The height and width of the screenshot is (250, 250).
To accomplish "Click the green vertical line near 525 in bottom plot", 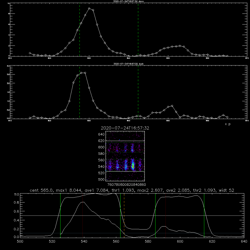I will pyautogui.click(x=60, y=216).
